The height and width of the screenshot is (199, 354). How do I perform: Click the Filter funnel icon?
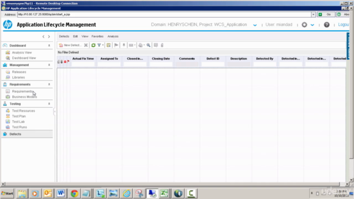coord(99,45)
